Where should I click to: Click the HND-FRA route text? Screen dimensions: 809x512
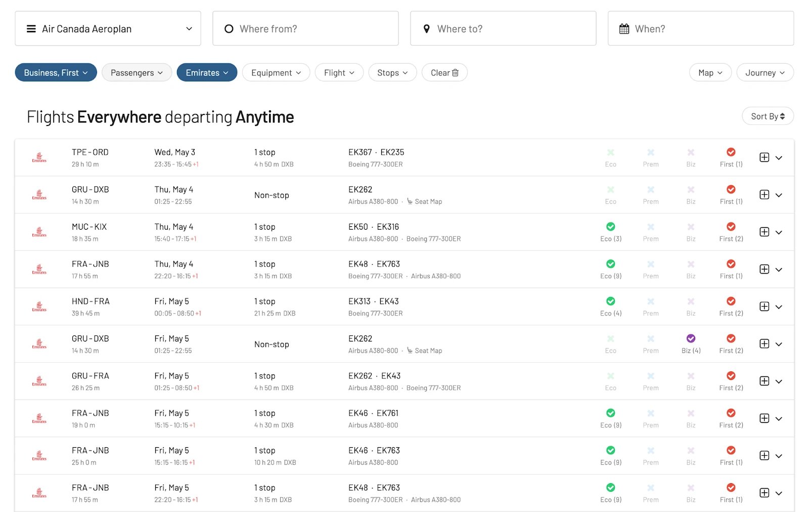91,301
